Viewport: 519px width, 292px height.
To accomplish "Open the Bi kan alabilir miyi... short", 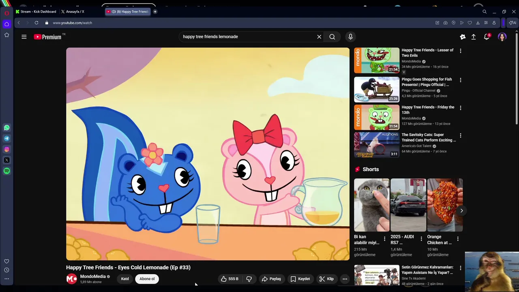I will coord(371,205).
